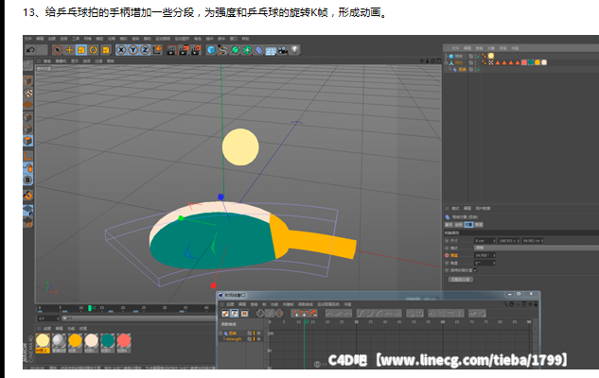The image size is (599, 378).
Task: Toggle the Z axis lock
Action: (145, 50)
